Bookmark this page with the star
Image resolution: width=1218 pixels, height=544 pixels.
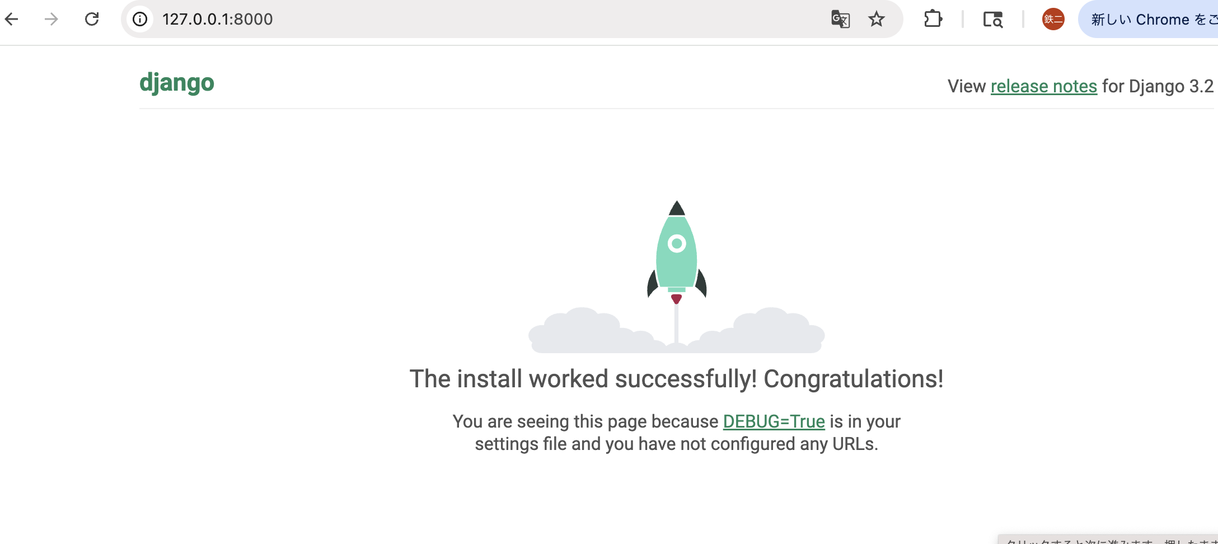click(x=877, y=19)
